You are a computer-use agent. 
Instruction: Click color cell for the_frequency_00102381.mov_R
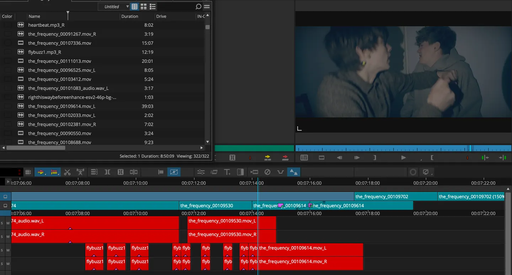(7, 124)
